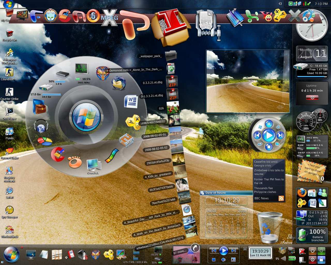Click the analog clock gadget

(312, 26)
